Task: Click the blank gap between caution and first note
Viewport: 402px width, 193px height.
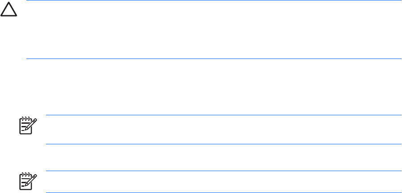Action: click(214, 87)
